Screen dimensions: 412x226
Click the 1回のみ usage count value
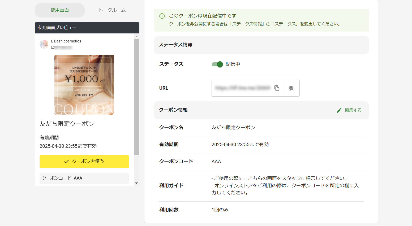click(220, 210)
